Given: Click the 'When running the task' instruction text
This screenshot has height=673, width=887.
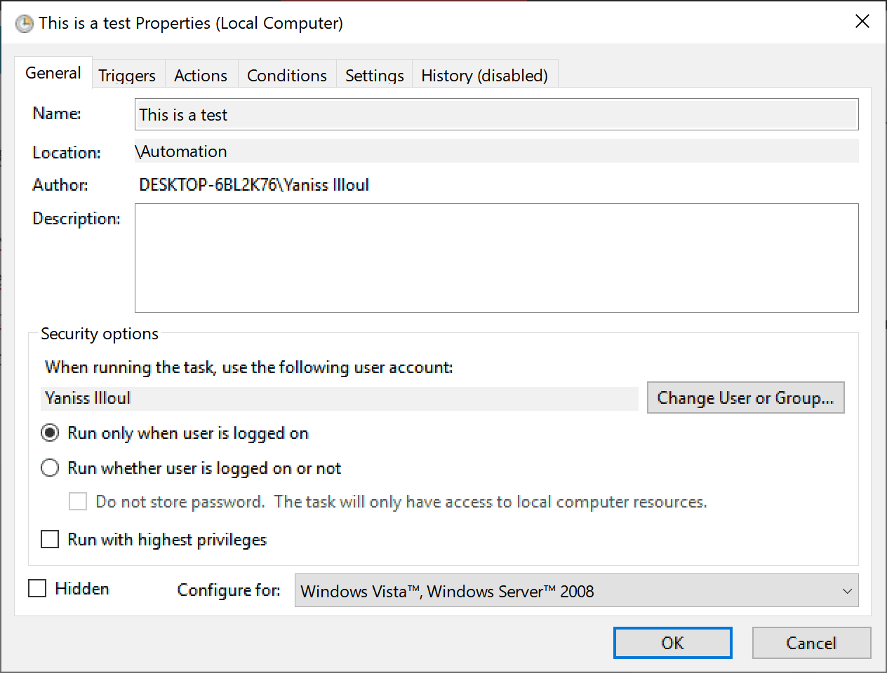Looking at the screenshot, I should [x=249, y=367].
